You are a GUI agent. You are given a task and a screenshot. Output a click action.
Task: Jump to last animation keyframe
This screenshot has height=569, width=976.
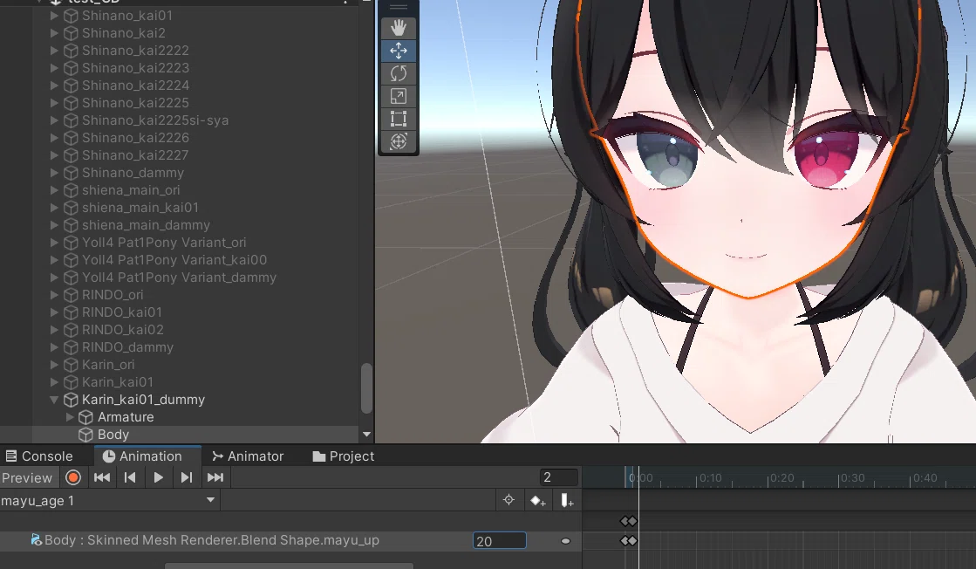[215, 477]
